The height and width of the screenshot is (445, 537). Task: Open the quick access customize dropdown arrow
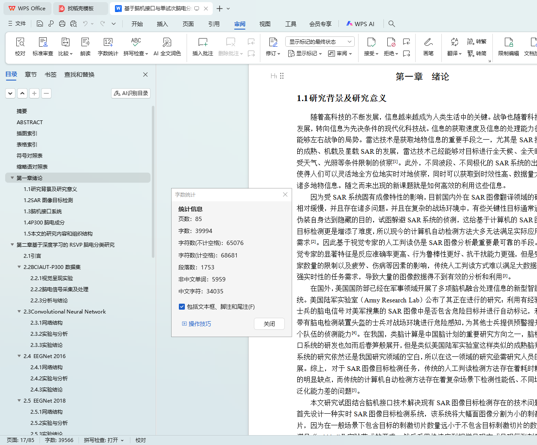pyautogui.click(x=114, y=24)
